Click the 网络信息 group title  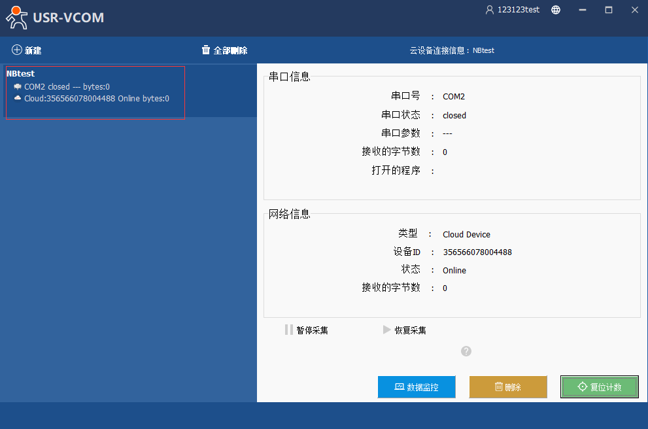click(289, 214)
